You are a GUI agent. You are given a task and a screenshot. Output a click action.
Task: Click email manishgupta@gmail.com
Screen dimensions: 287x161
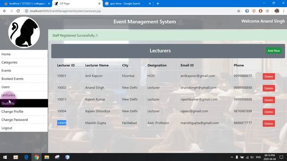pyautogui.click(x=200, y=123)
